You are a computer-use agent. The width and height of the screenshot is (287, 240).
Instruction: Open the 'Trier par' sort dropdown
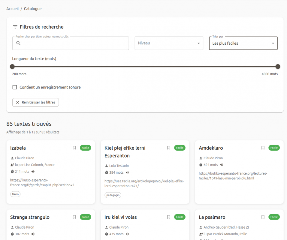243,43
